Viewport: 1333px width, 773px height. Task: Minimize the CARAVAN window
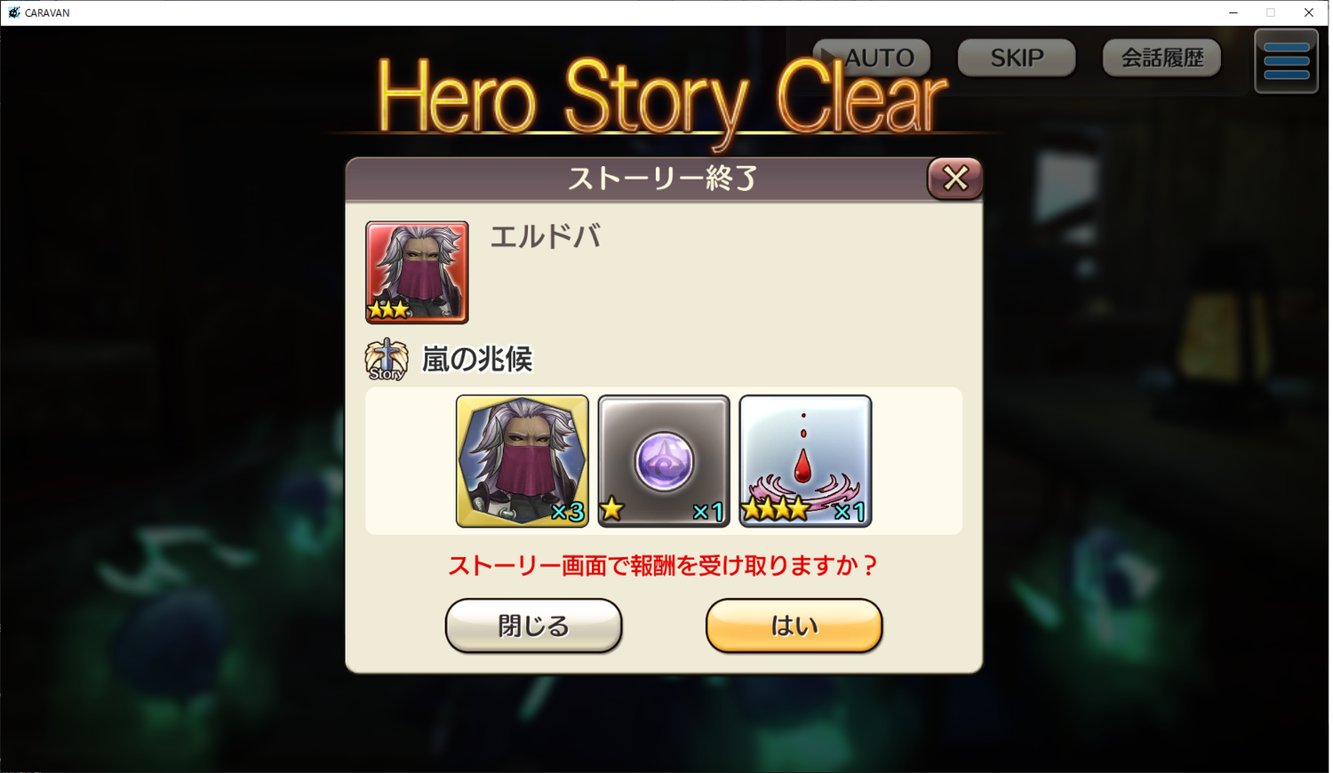[1233, 12]
